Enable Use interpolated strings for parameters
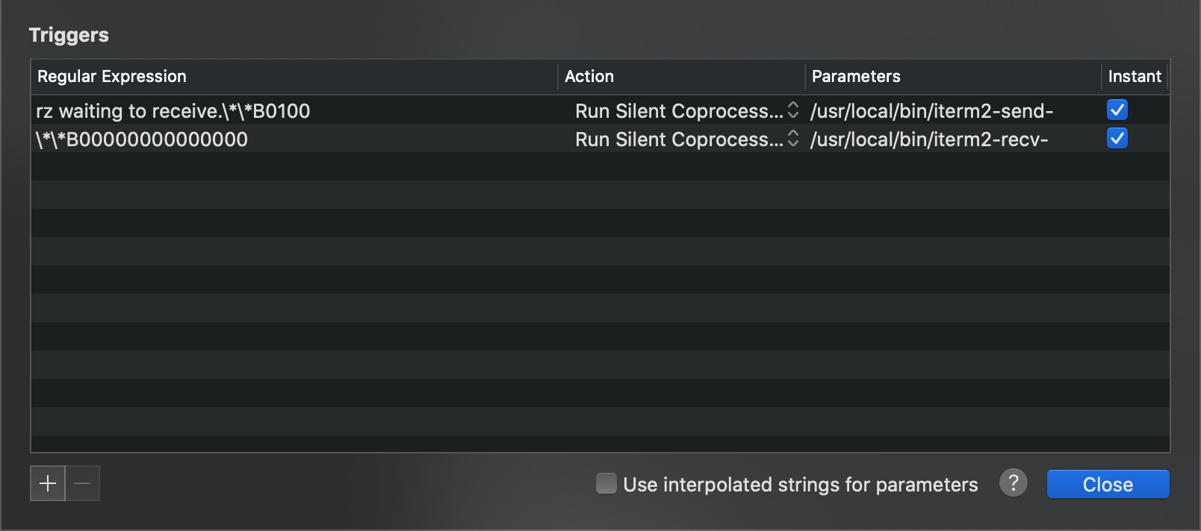 pos(606,484)
